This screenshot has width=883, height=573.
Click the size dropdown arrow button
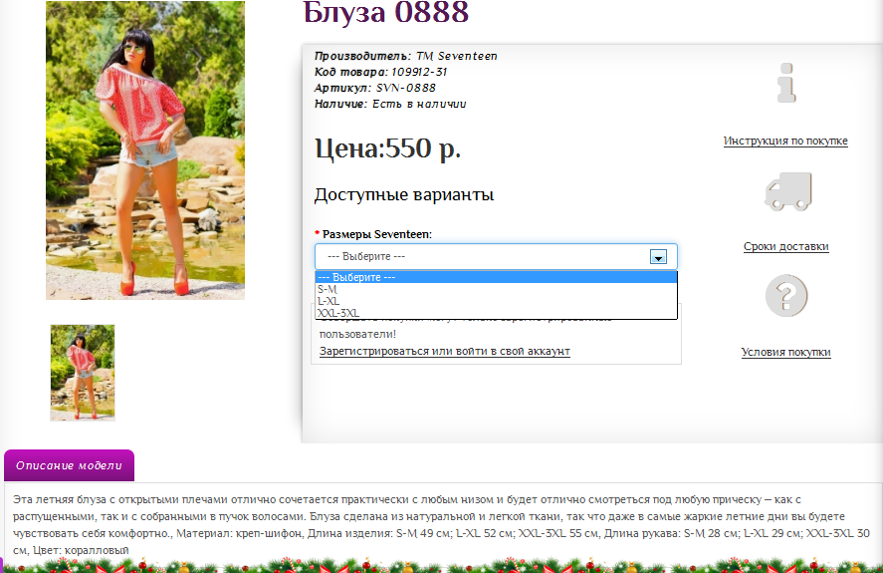[658, 257]
